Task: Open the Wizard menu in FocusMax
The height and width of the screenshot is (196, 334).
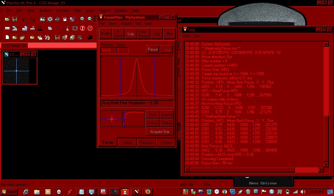Action: click(126, 24)
